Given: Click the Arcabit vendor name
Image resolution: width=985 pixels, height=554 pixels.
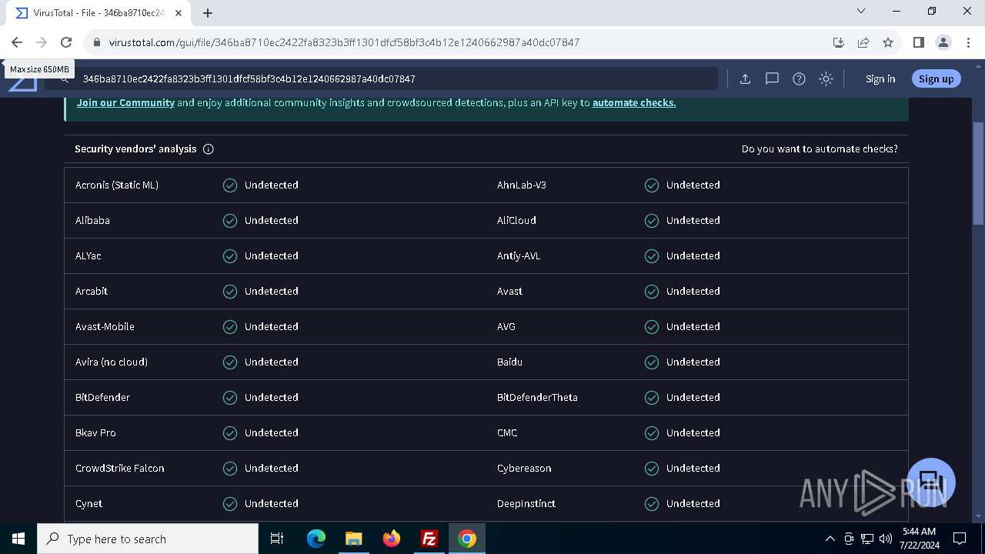Looking at the screenshot, I should [x=92, y=291].
